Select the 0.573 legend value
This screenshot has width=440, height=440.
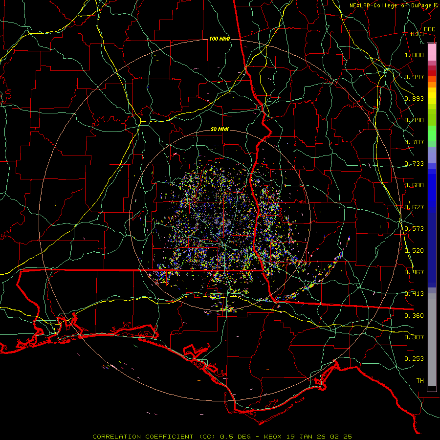pyautogui.click(x=414, y=229)
